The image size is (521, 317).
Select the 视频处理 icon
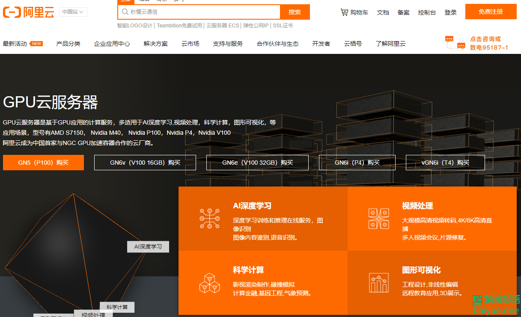pyautogui.click(x=379, y=218)
